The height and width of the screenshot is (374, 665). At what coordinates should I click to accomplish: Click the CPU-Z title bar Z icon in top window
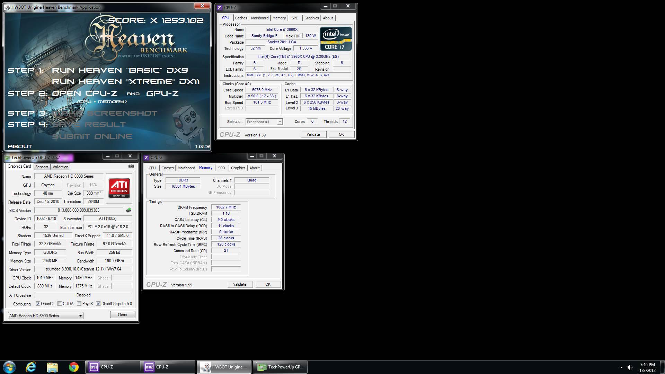click(x=220, y=8)
